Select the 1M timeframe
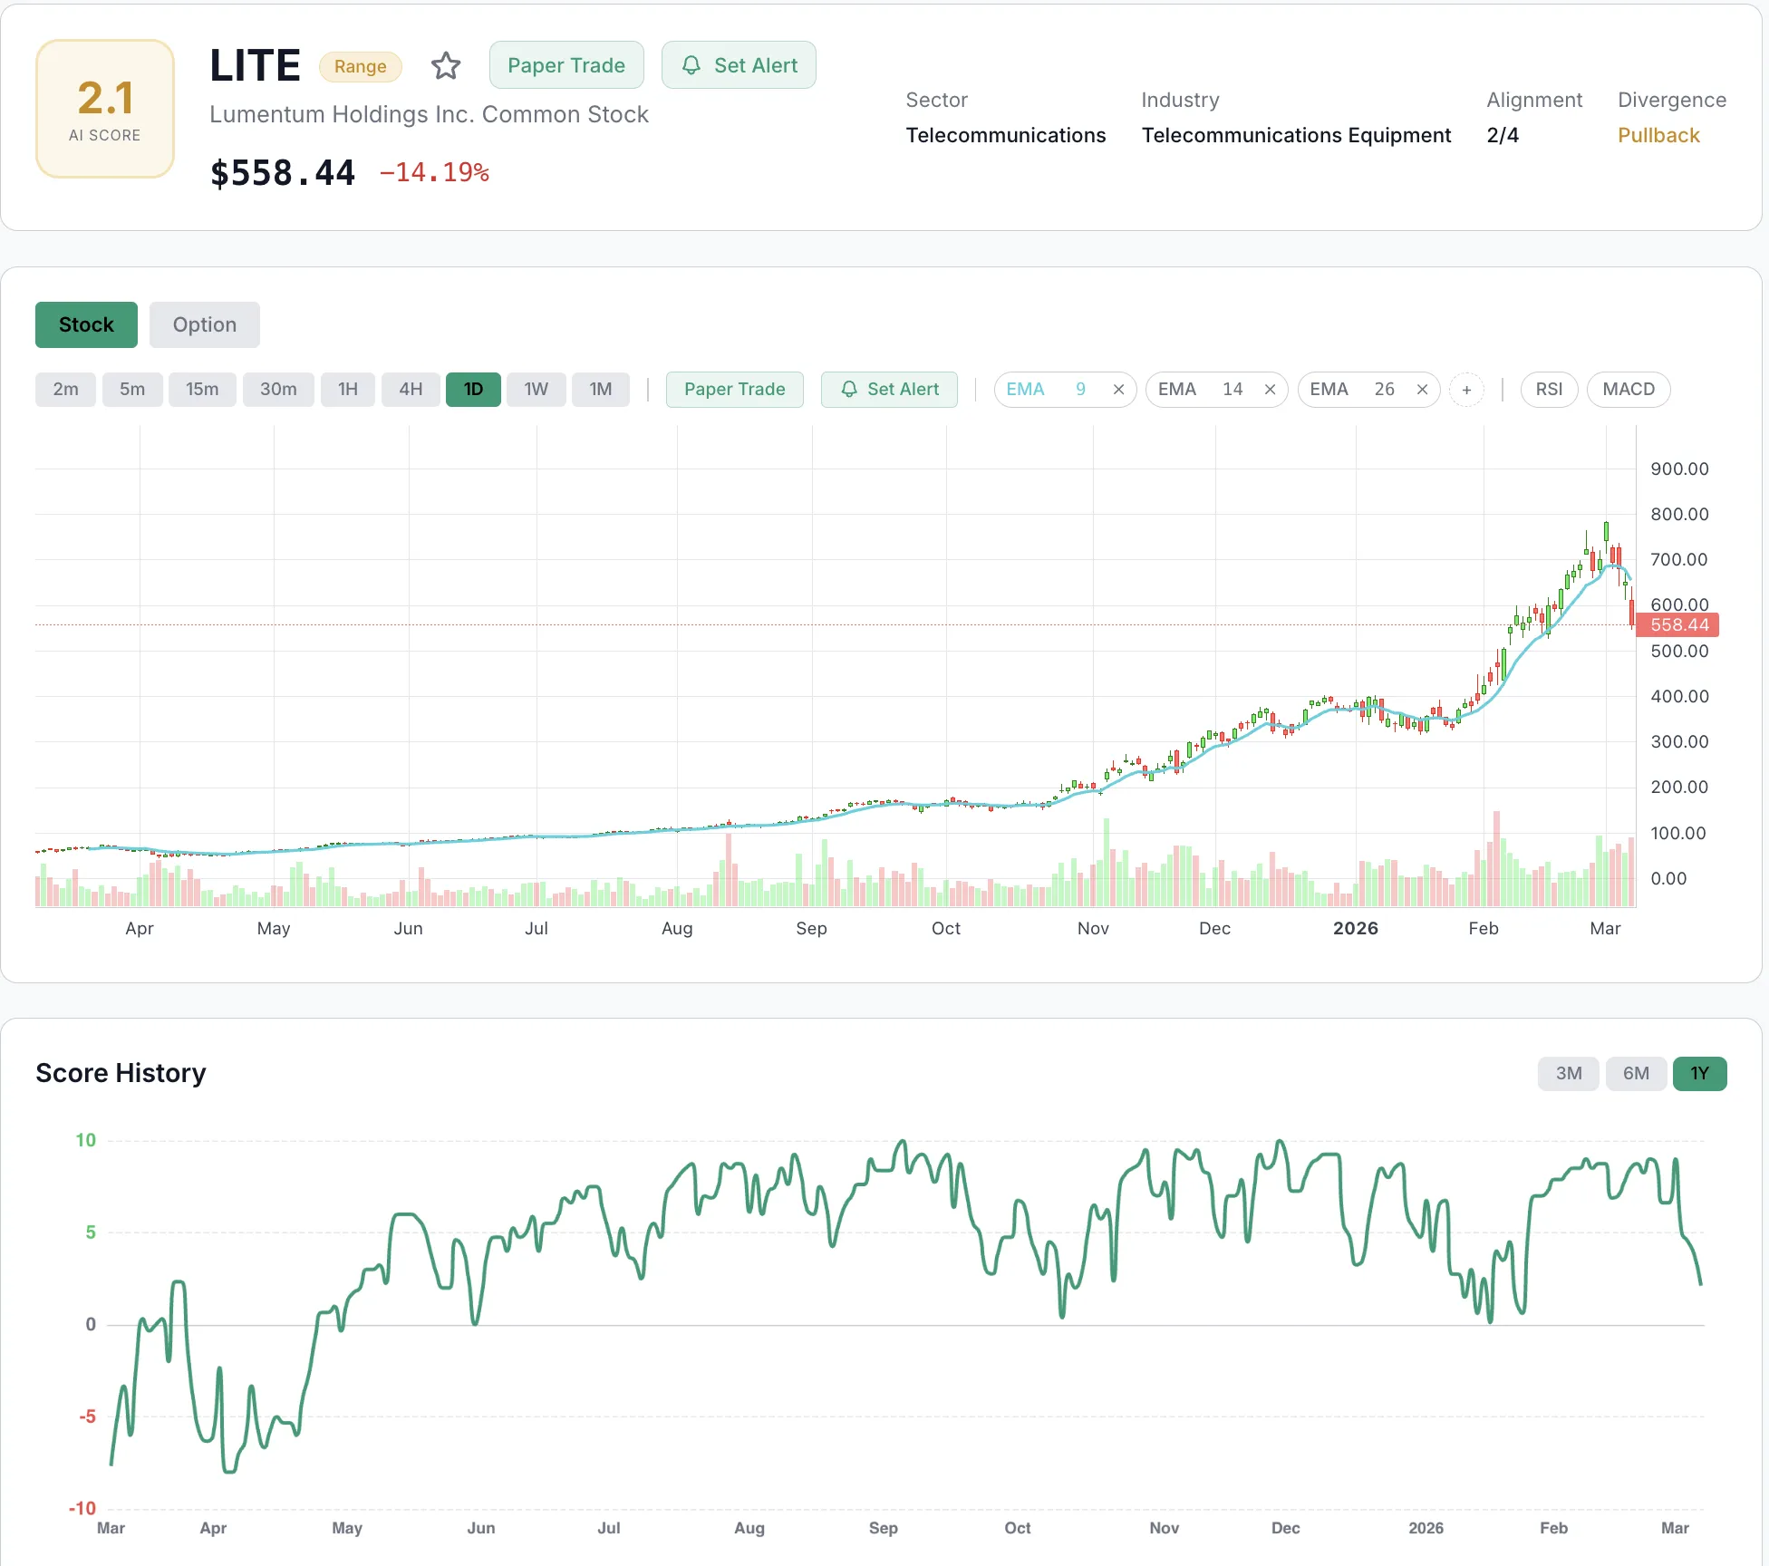 pos(601,390)
